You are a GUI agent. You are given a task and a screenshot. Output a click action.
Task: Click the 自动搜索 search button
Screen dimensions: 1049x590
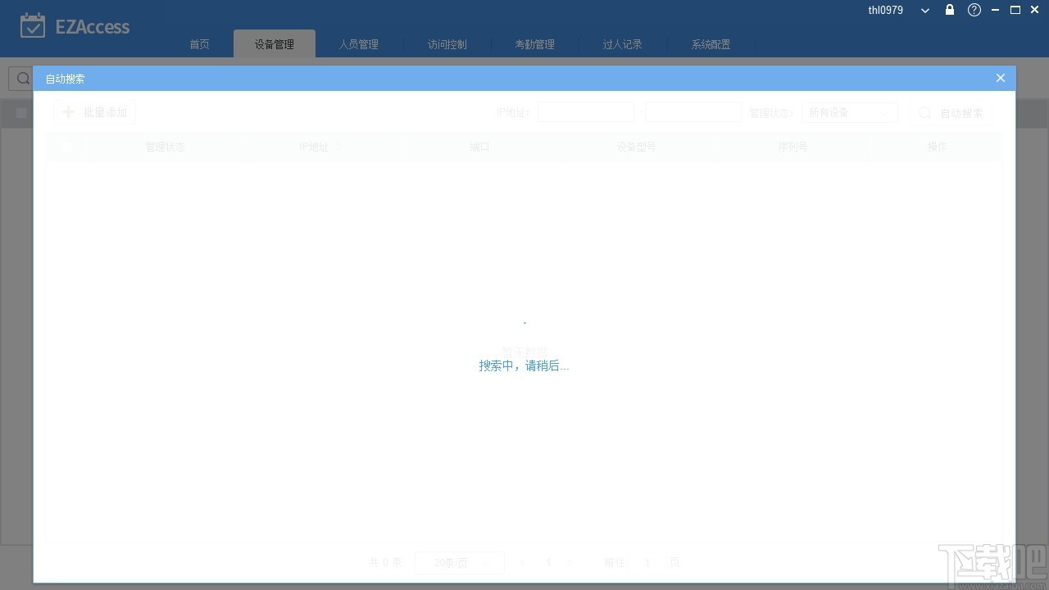click(951, 112)
